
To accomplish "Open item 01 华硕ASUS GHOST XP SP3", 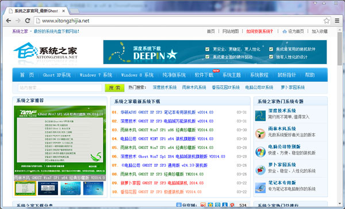I will [167, 112].
